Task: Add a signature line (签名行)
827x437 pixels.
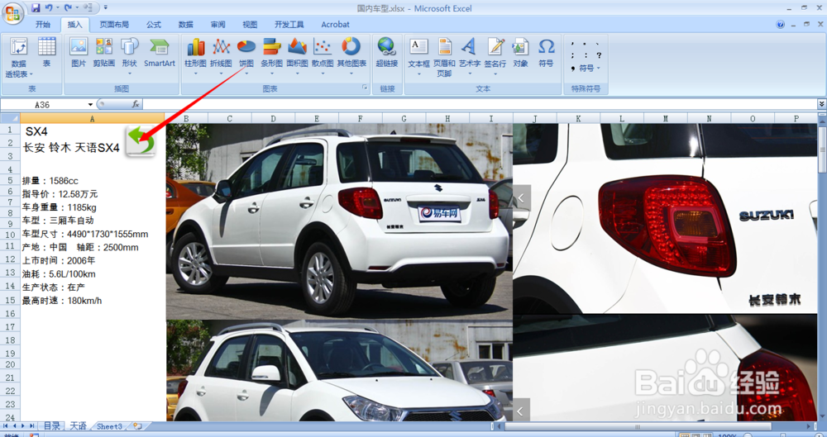Action: [x=495, y=55]
